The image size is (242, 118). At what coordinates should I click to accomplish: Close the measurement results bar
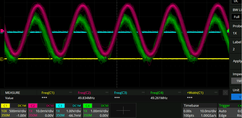(225, 93)
